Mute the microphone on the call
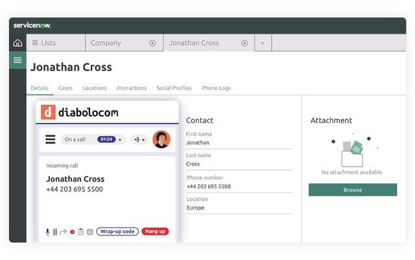This screenshot has width=415, height=260. [47, 232]
